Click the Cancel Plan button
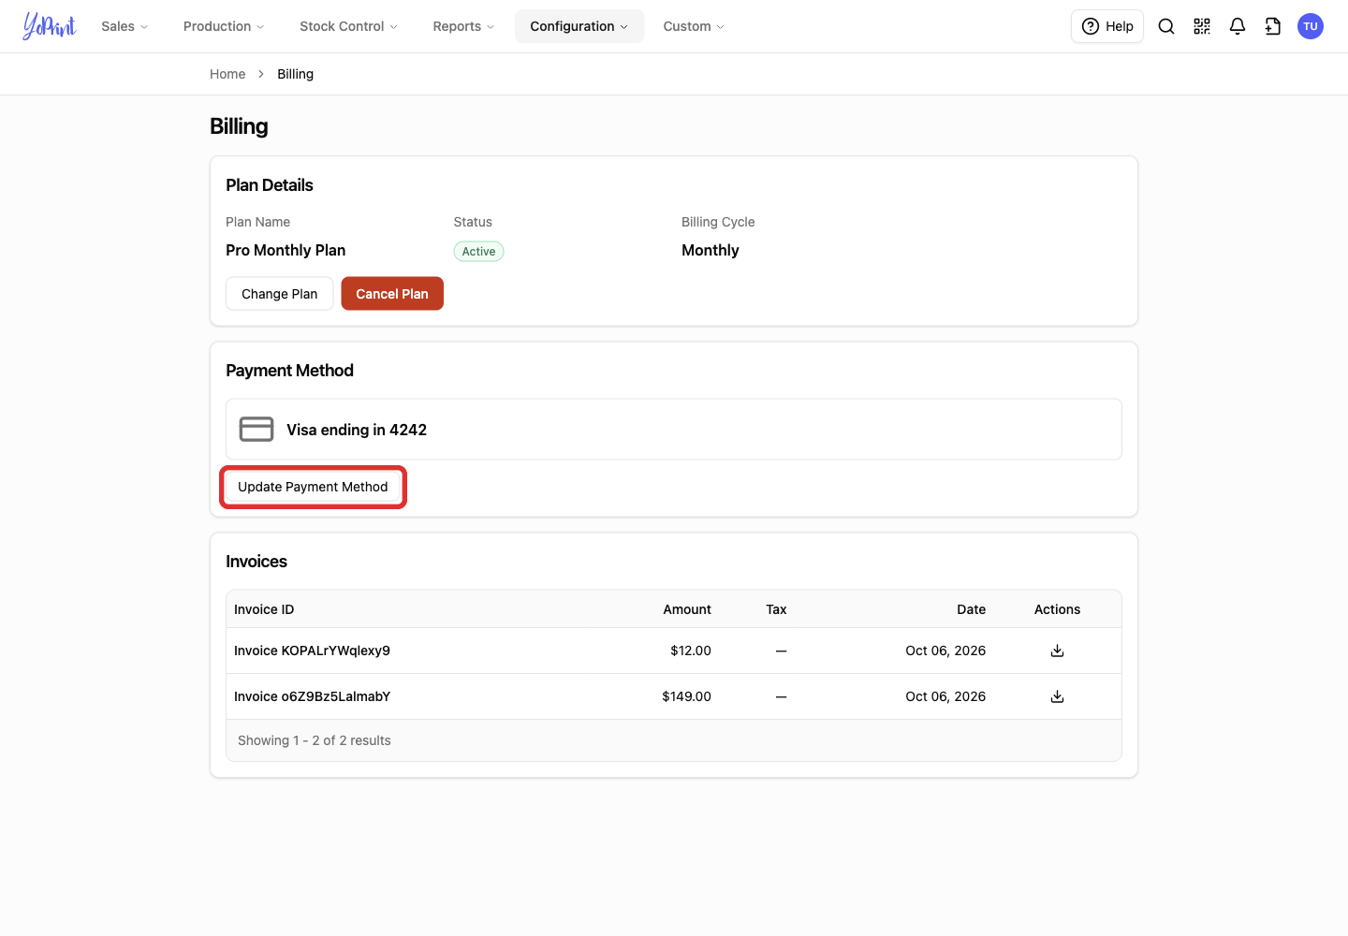 pyautogui.click(x=392, y=294)
